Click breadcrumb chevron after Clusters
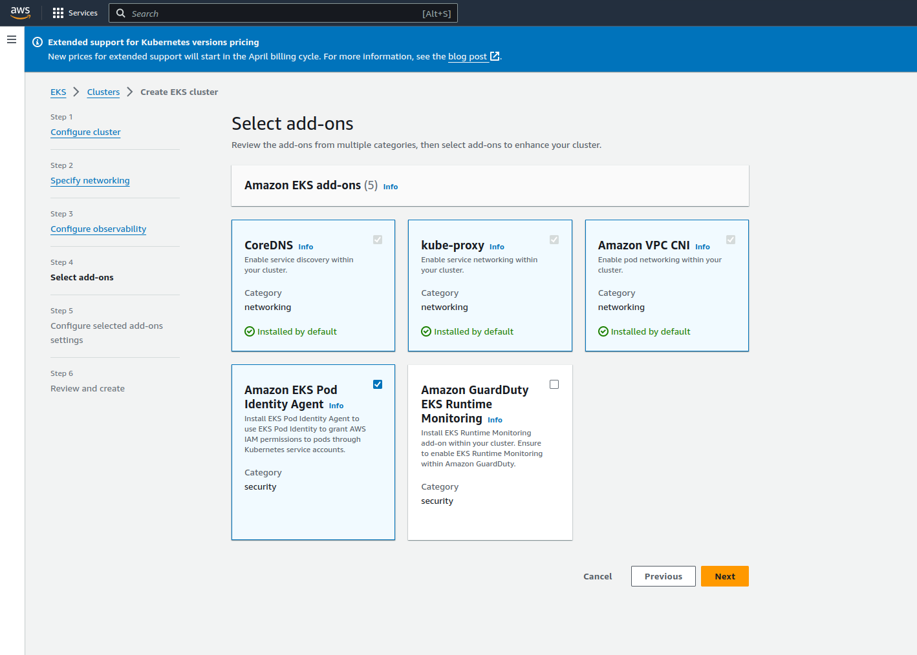This screenshot has height=655, width=917. tap(130, 92)
